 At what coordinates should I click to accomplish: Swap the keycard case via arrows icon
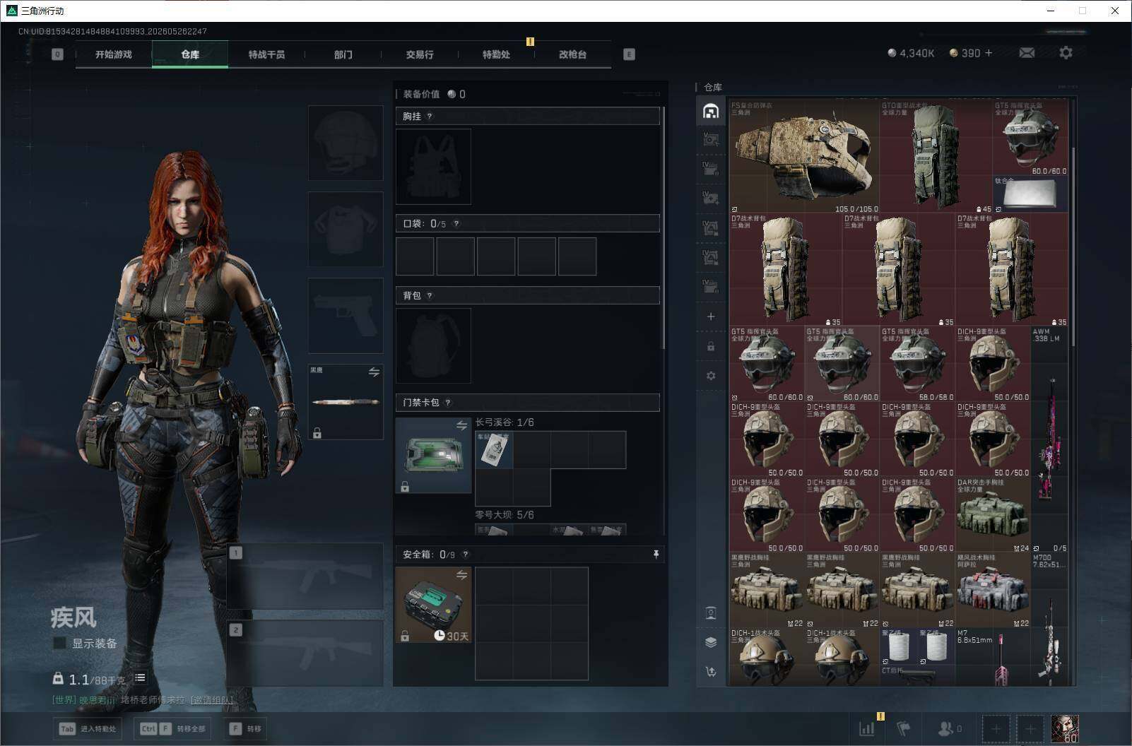coord(461,425)
